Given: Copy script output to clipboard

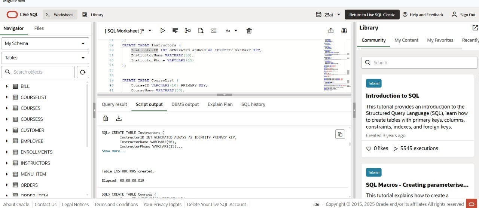Looking at the screenshot, I should (x=340, y=134).
